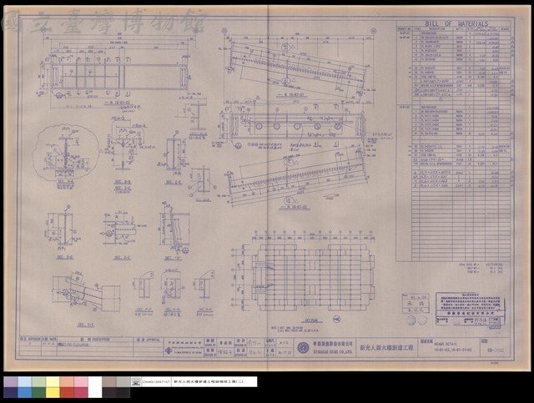Image resolution: width=534 pixels, height=403 pixels.
Task: Click the lavender swatch on the color calibration strip
Action: pyautogui.click(x=11, y=381)
